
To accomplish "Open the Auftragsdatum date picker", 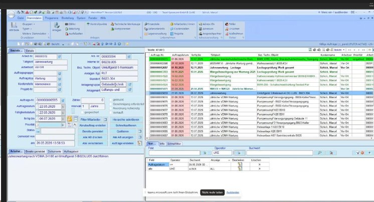I will (63, 106).
